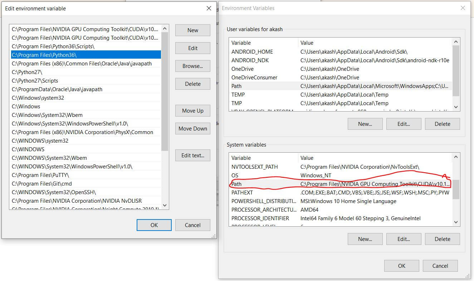This screenshot has width=474, height=281.
Task: Cancel the Edit environment variable dialog
Action: pyautogui.click(x=192, y=225)
